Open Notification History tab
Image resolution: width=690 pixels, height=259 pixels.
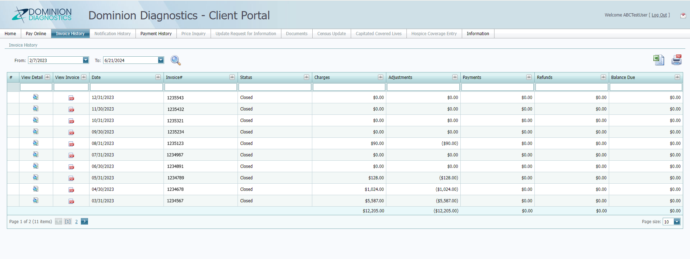coord(112,34)
